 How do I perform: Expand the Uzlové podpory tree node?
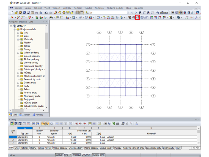18,53
